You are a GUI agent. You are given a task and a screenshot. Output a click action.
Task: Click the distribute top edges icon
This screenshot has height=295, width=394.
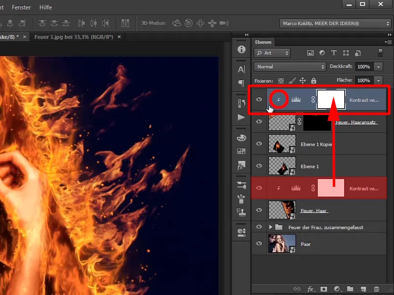(x=42, y=23)
